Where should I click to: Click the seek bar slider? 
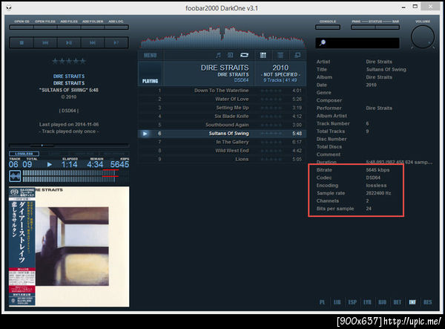pyautogui.click(x=69, y=145)
